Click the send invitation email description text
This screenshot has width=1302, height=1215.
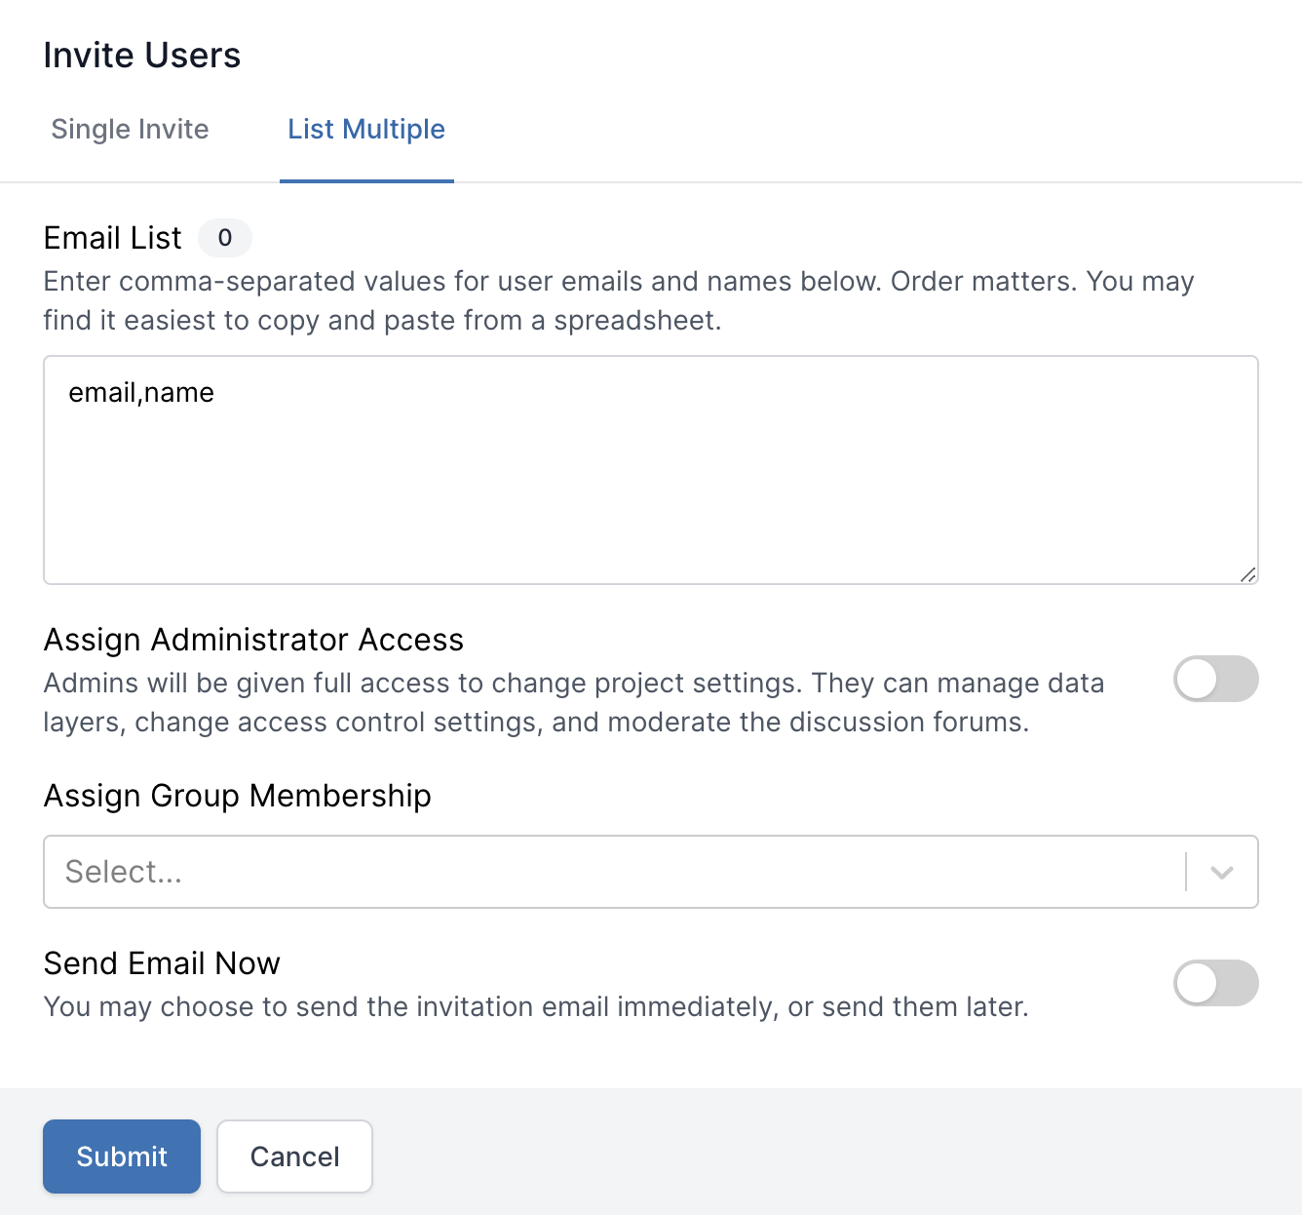[536, 1006]
